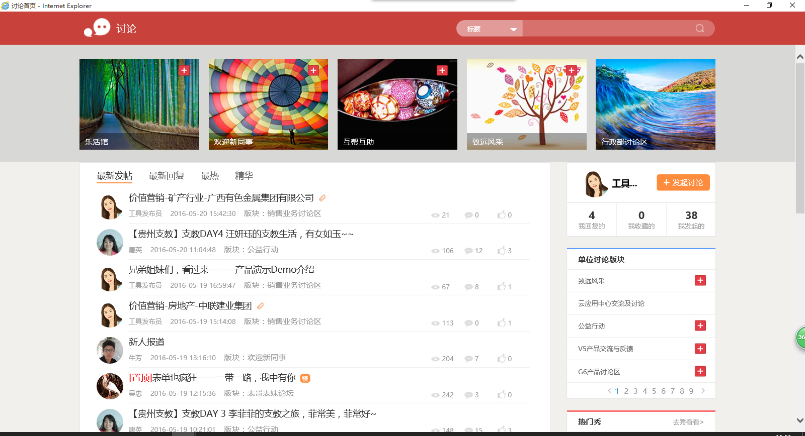Click 去秀看看> link

tap(688, 422)
